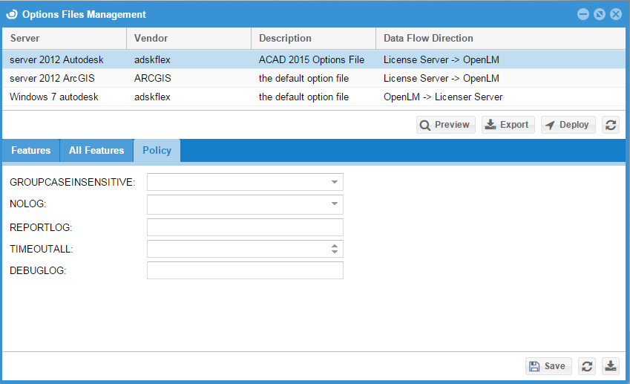Maximize the Options Files Management window
Screen dimensions: 630x384
(600, 14)
